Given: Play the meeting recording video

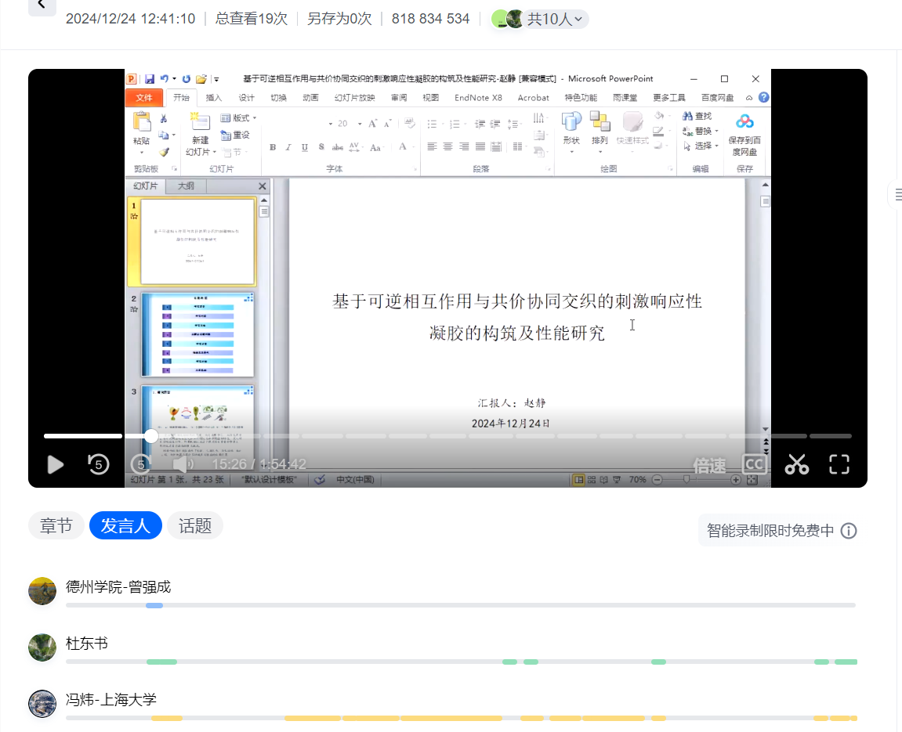Looking at the screenshot, I should [56, 464].
